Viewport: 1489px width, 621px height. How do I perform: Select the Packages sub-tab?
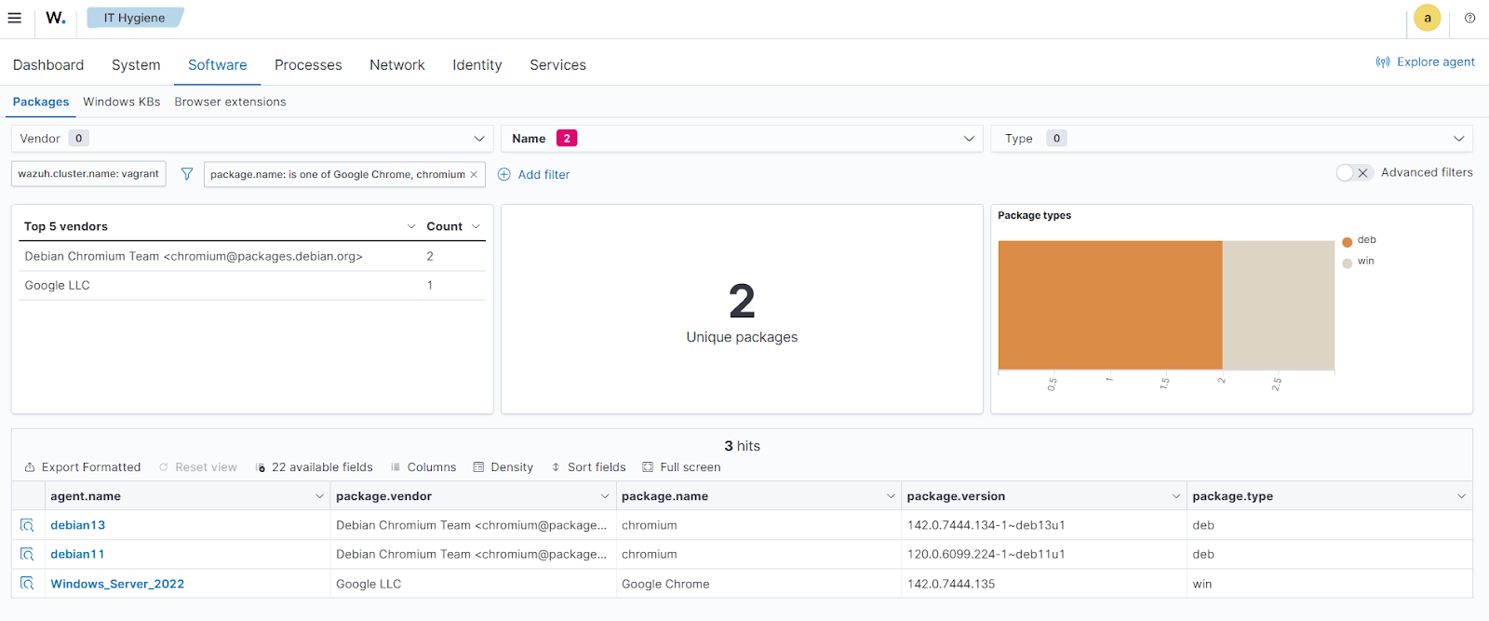[41, 102]
